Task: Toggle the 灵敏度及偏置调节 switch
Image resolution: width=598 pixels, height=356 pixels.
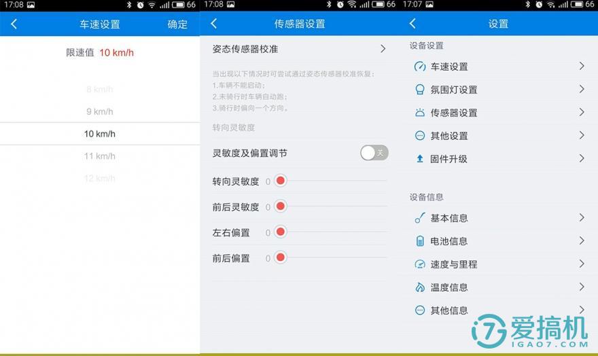Action: (374, 153)
